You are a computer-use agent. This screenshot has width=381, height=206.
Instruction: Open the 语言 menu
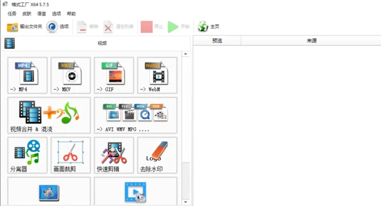pos(41,14)
